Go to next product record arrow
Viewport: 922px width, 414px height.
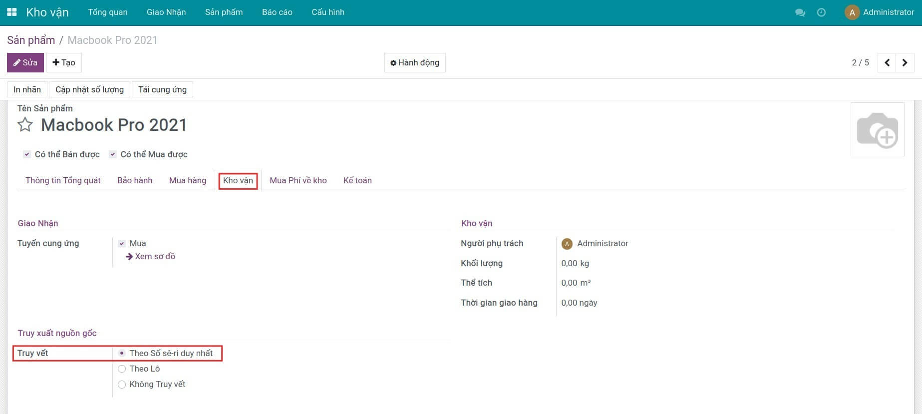[905, 63]
